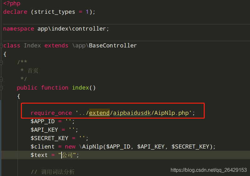Screen dimensions: 250x176
Task: Click the extends keyword
Action: [x=56, y=46]
